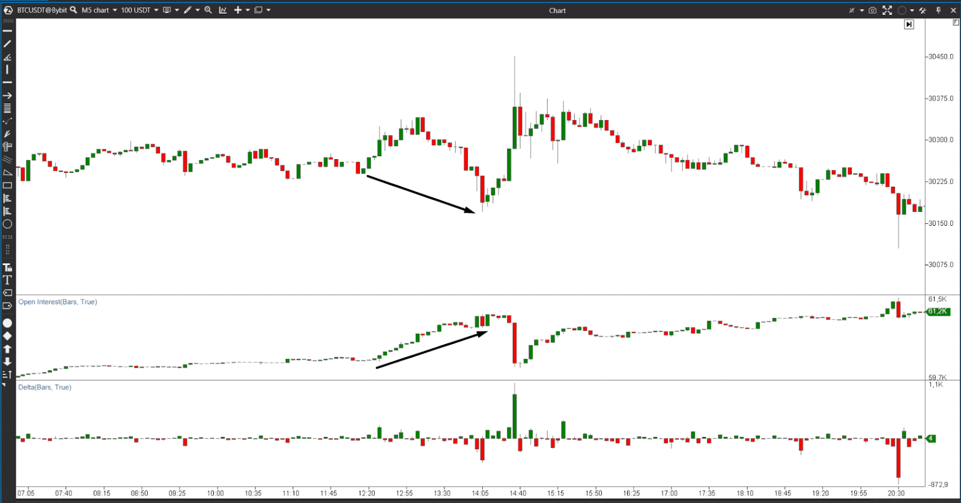The height and width of the screenshot is (503, 961).
Task: Select the triangle shape tool
Action: coord(7,173)
